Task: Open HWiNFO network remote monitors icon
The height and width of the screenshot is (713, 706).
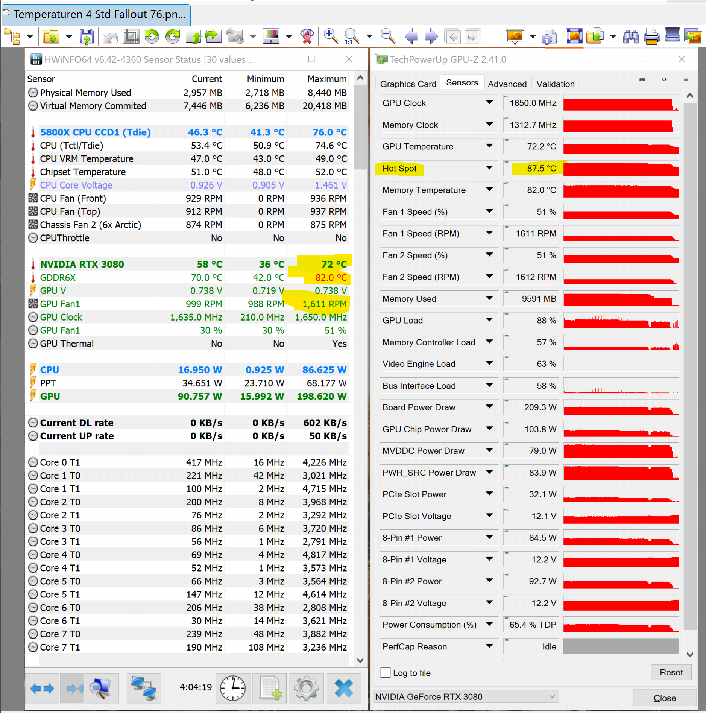Action: click(144, 689)
